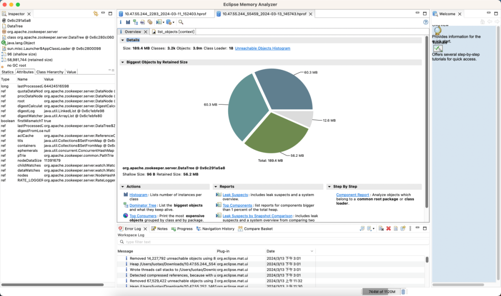Open the Top Consumers link
The width and height of the screenshot is (501, 296).
click(x=143, y=216)
